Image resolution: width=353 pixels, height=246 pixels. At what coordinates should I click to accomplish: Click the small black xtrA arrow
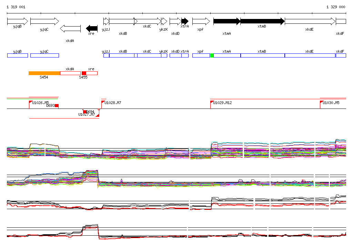point(185,21)
